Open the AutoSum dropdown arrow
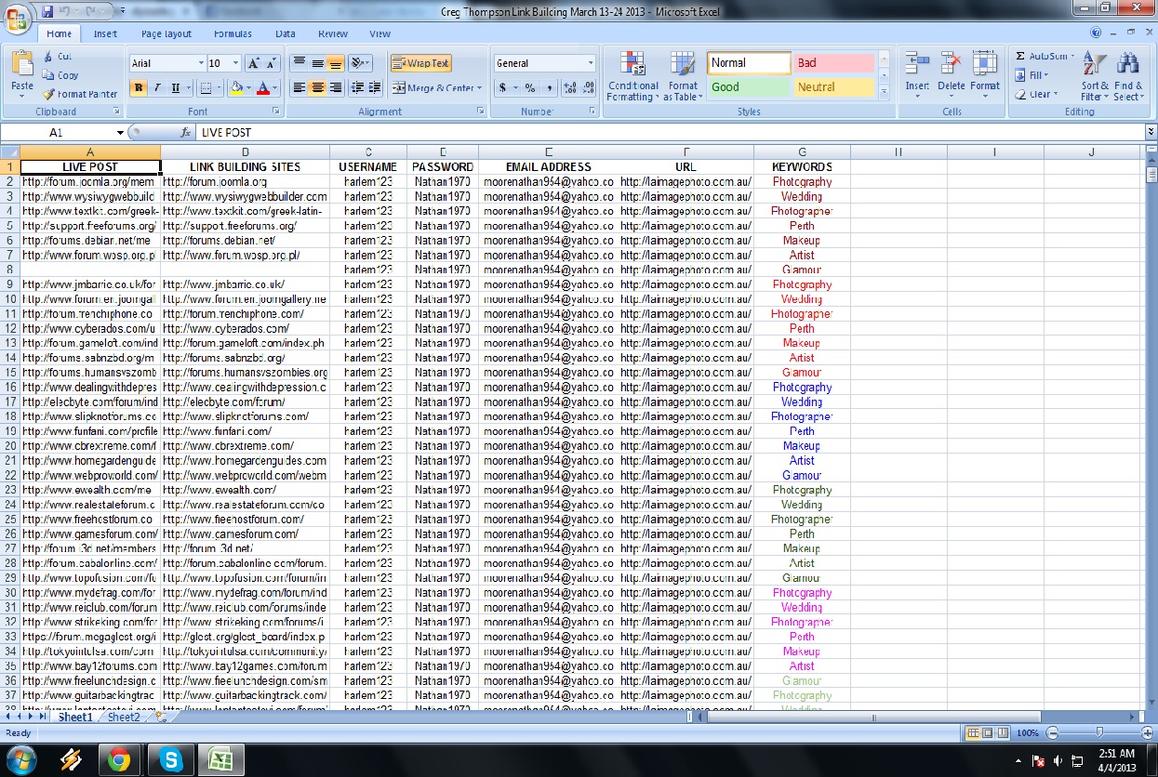The width and height of the screenshot is (1158, 777). [1074, 57]
